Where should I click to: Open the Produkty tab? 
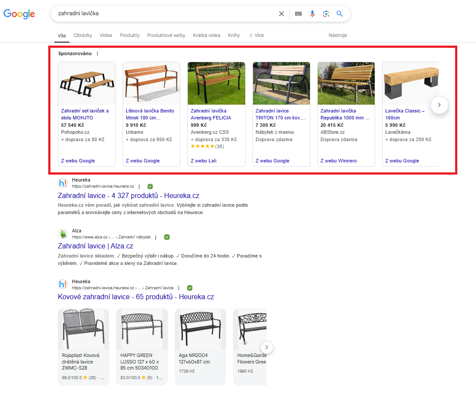tap(130, 35)
